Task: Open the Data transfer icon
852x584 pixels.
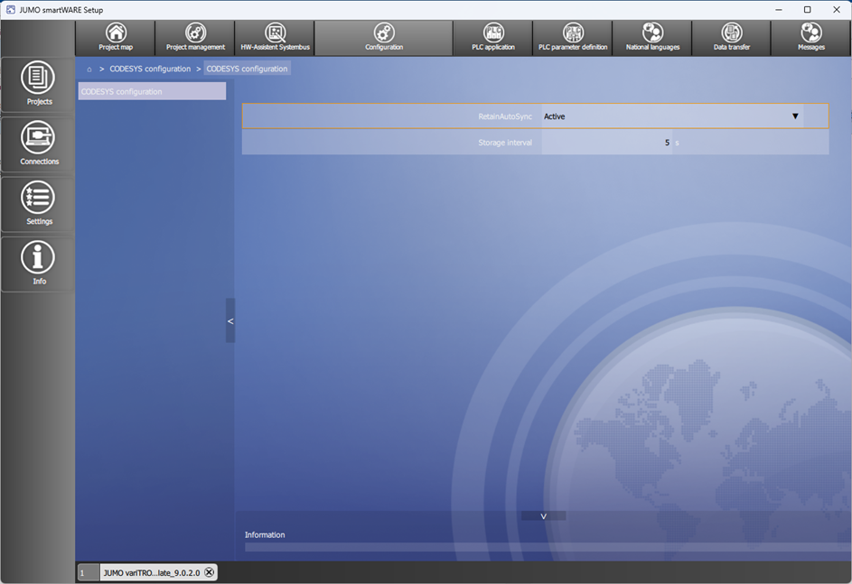Action: 732,38
